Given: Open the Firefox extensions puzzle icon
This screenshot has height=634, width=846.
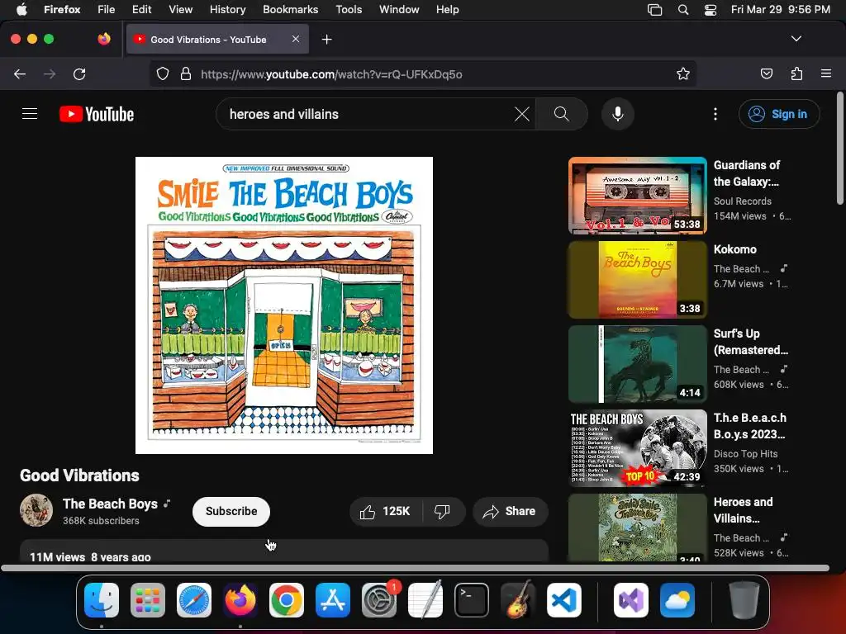Looking at the screenshot, I should (x=796, y=73).
